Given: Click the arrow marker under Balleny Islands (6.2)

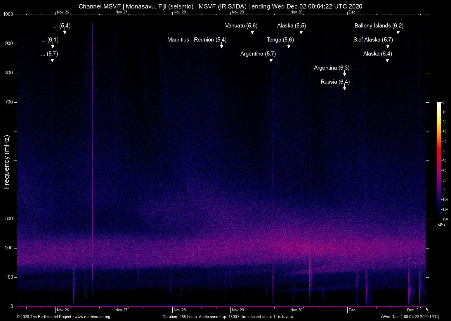Looking at the screenshot, I should (398, 32).
